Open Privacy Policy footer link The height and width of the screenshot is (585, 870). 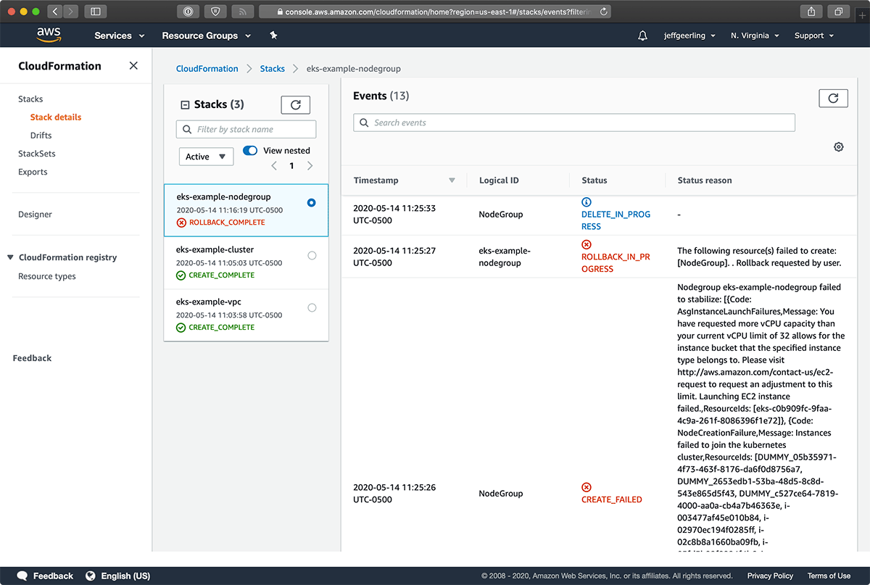pyautogui.click(x=770, y=576)
